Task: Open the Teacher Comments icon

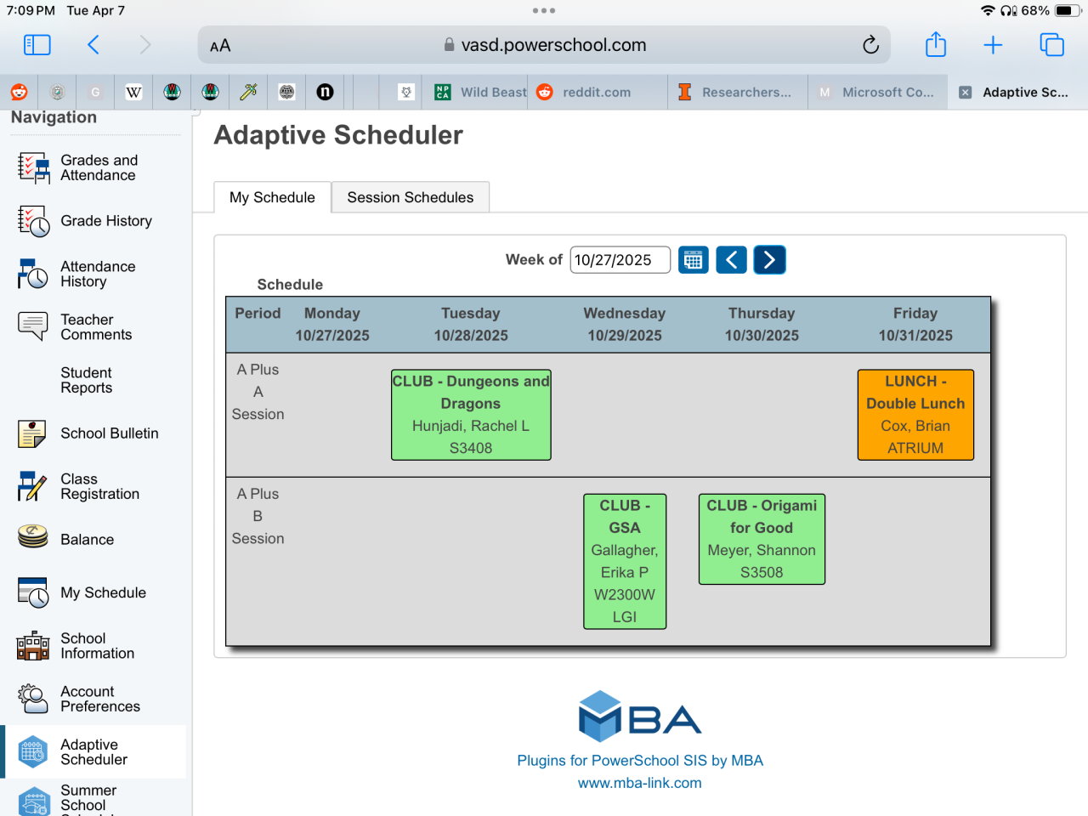Action: pyautogui.click(x=33, y=326)
